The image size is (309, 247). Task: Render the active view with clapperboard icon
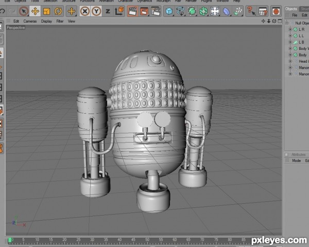click(133, 11)
